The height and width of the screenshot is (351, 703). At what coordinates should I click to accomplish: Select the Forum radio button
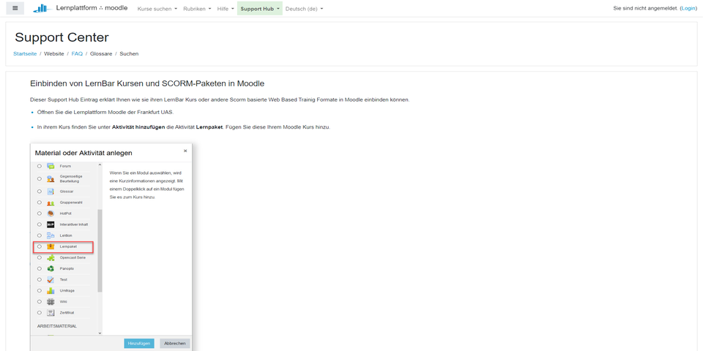[x=40, y=166]
